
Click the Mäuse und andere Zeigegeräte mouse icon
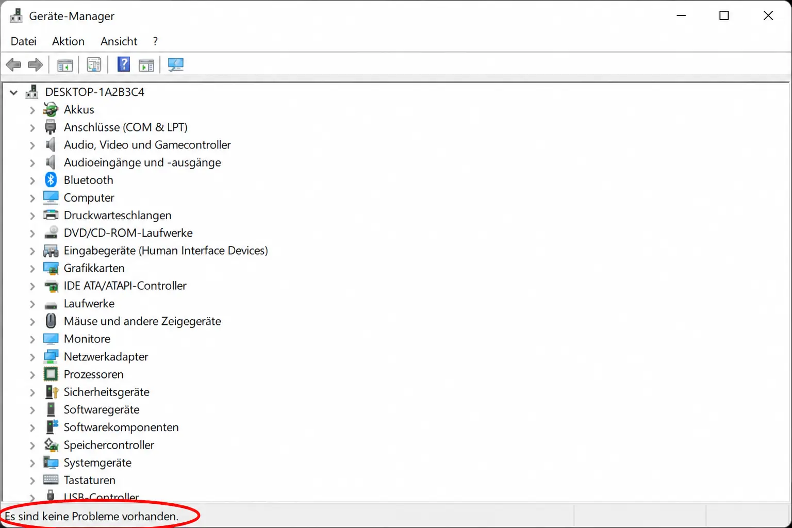51,321
